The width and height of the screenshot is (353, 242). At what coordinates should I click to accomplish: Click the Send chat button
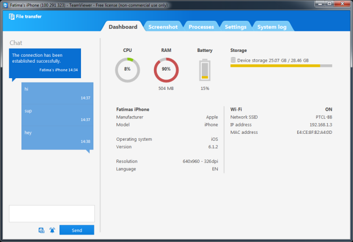pos(77,230)
